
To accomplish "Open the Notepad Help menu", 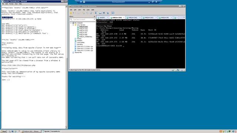I will point(20,4).
